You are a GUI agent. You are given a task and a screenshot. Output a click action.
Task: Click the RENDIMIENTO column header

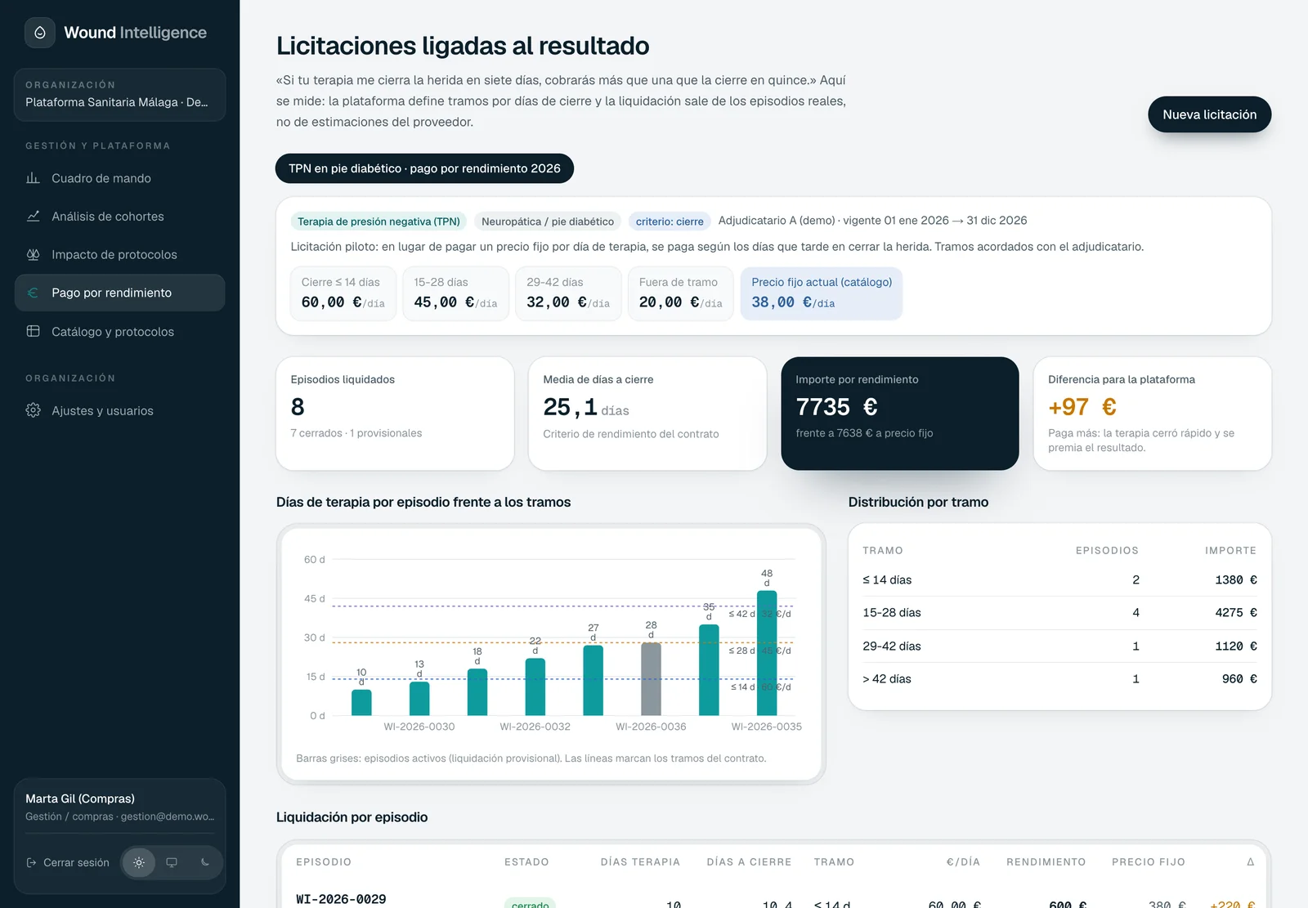[x=1046, y=862]
